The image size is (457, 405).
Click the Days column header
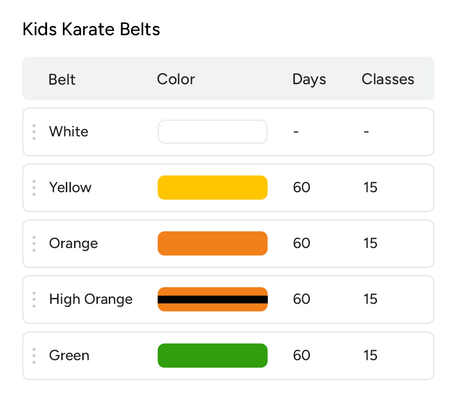[309, 79]
